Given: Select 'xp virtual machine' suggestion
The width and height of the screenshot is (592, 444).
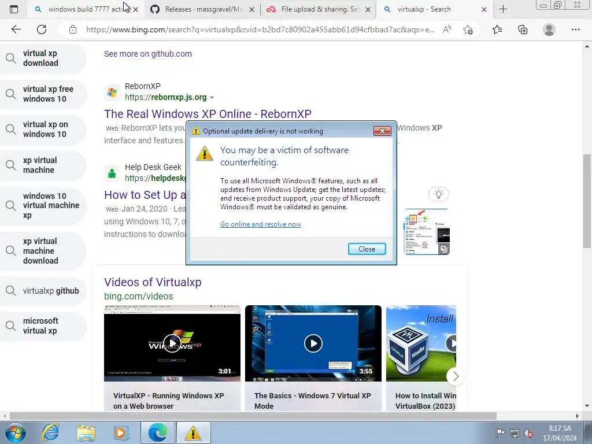Looking at the screenshot, I should 43,165.
